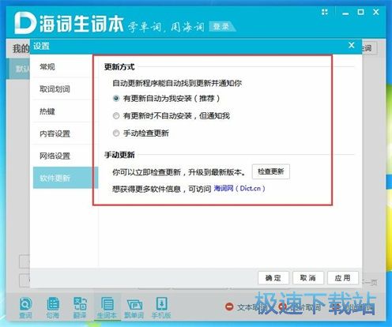The height and width of the screenshot is (327, 392).
Task: Switch to 热键 settings tab
Action: tap(65, 111)
